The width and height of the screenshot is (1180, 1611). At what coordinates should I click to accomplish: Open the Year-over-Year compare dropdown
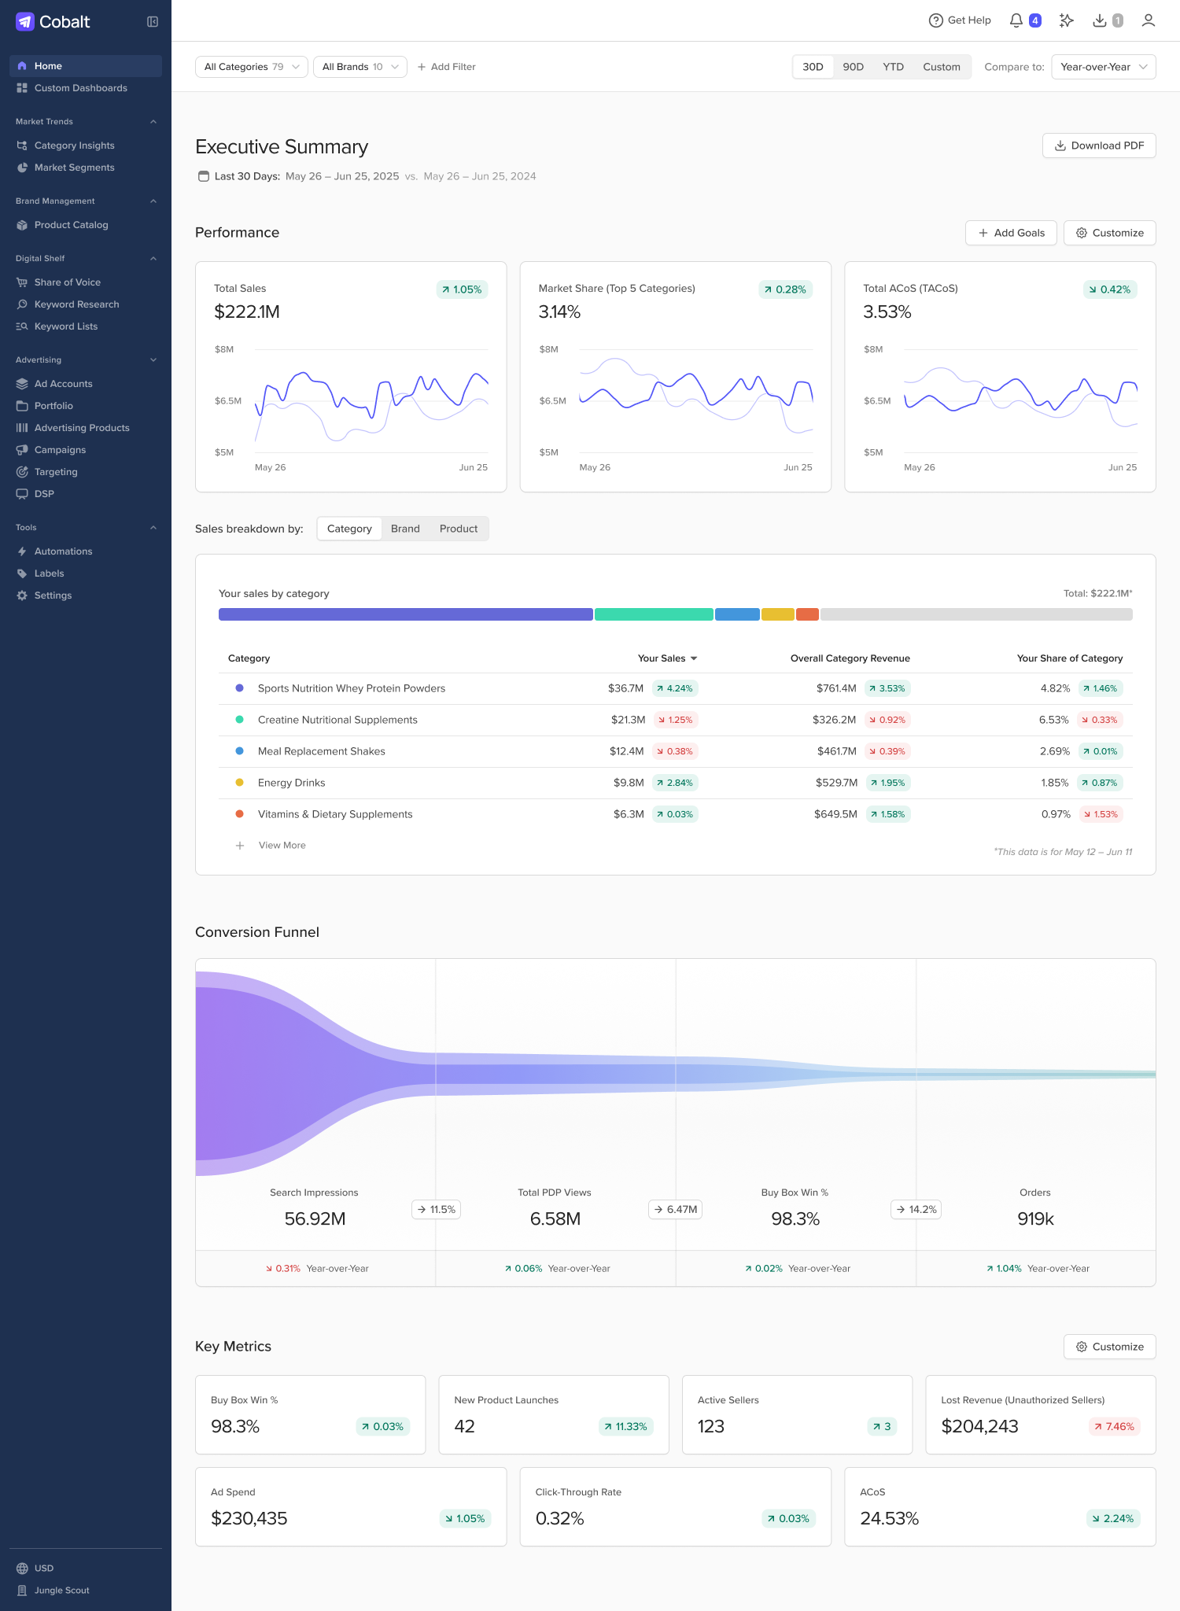tap(1104, 67)
